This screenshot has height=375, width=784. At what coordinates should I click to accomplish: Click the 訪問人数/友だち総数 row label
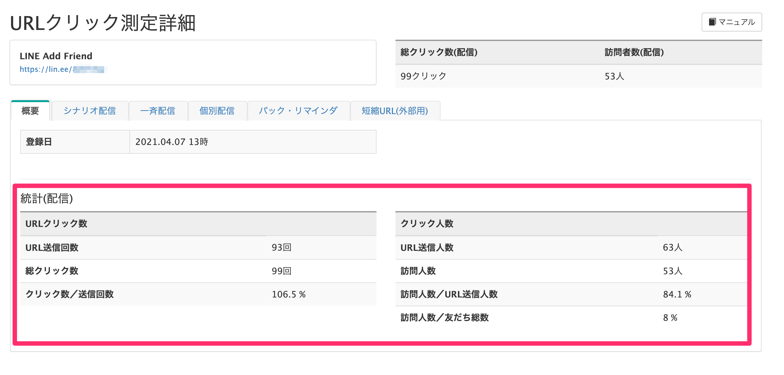click(444, 318)
